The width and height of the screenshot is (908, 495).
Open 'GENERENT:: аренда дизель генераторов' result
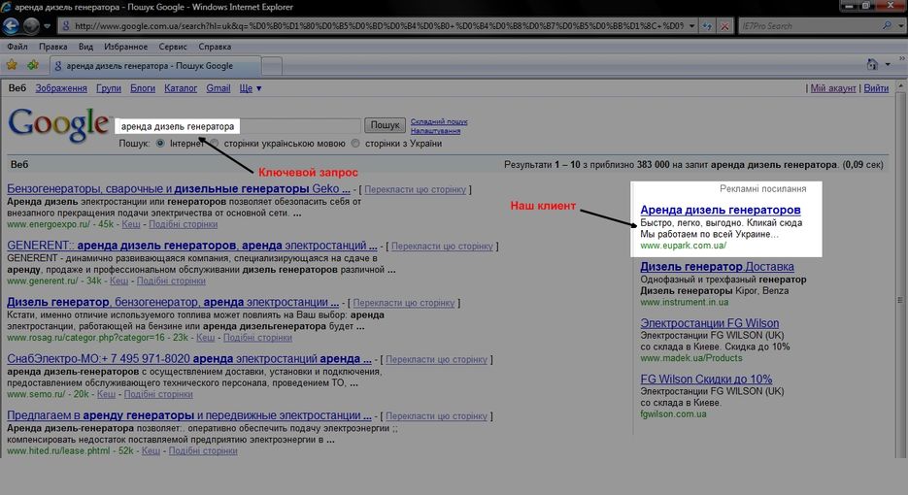coord(191,246)
